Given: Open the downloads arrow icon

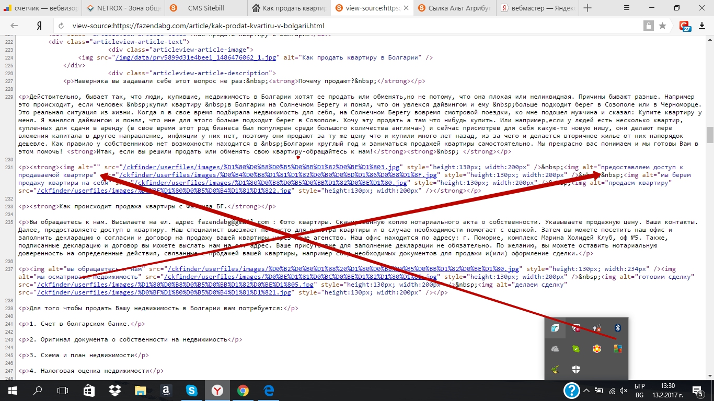Looking at the screenshot, I should [702, 26].
